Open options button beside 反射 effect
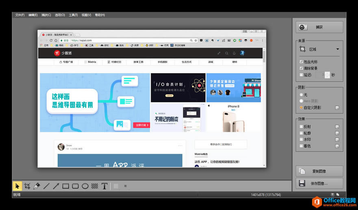This screenshot has height=210, width=358. [337, 127]
